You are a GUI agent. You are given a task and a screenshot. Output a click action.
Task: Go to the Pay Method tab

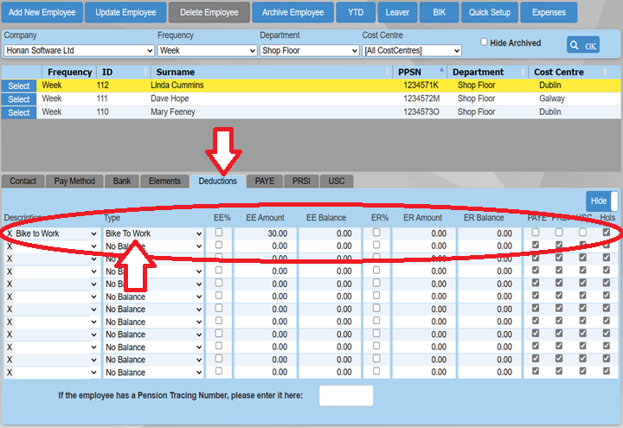pos(74,181)
